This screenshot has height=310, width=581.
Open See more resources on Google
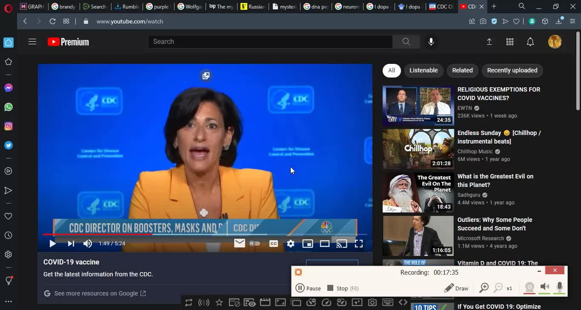coord(95,293)
